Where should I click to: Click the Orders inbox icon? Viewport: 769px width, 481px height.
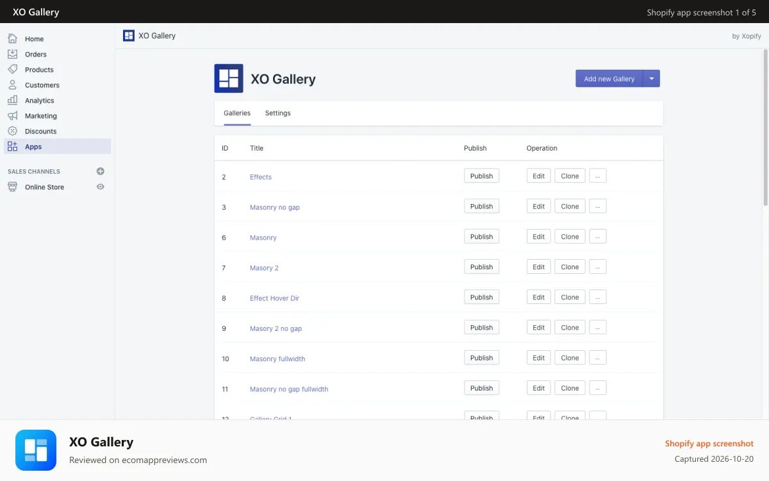click(x=12, y=54)
